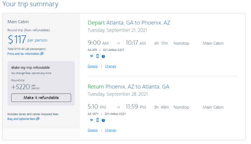
Task: Click power outlet icon on departing flight
Action: coord(97,56)
